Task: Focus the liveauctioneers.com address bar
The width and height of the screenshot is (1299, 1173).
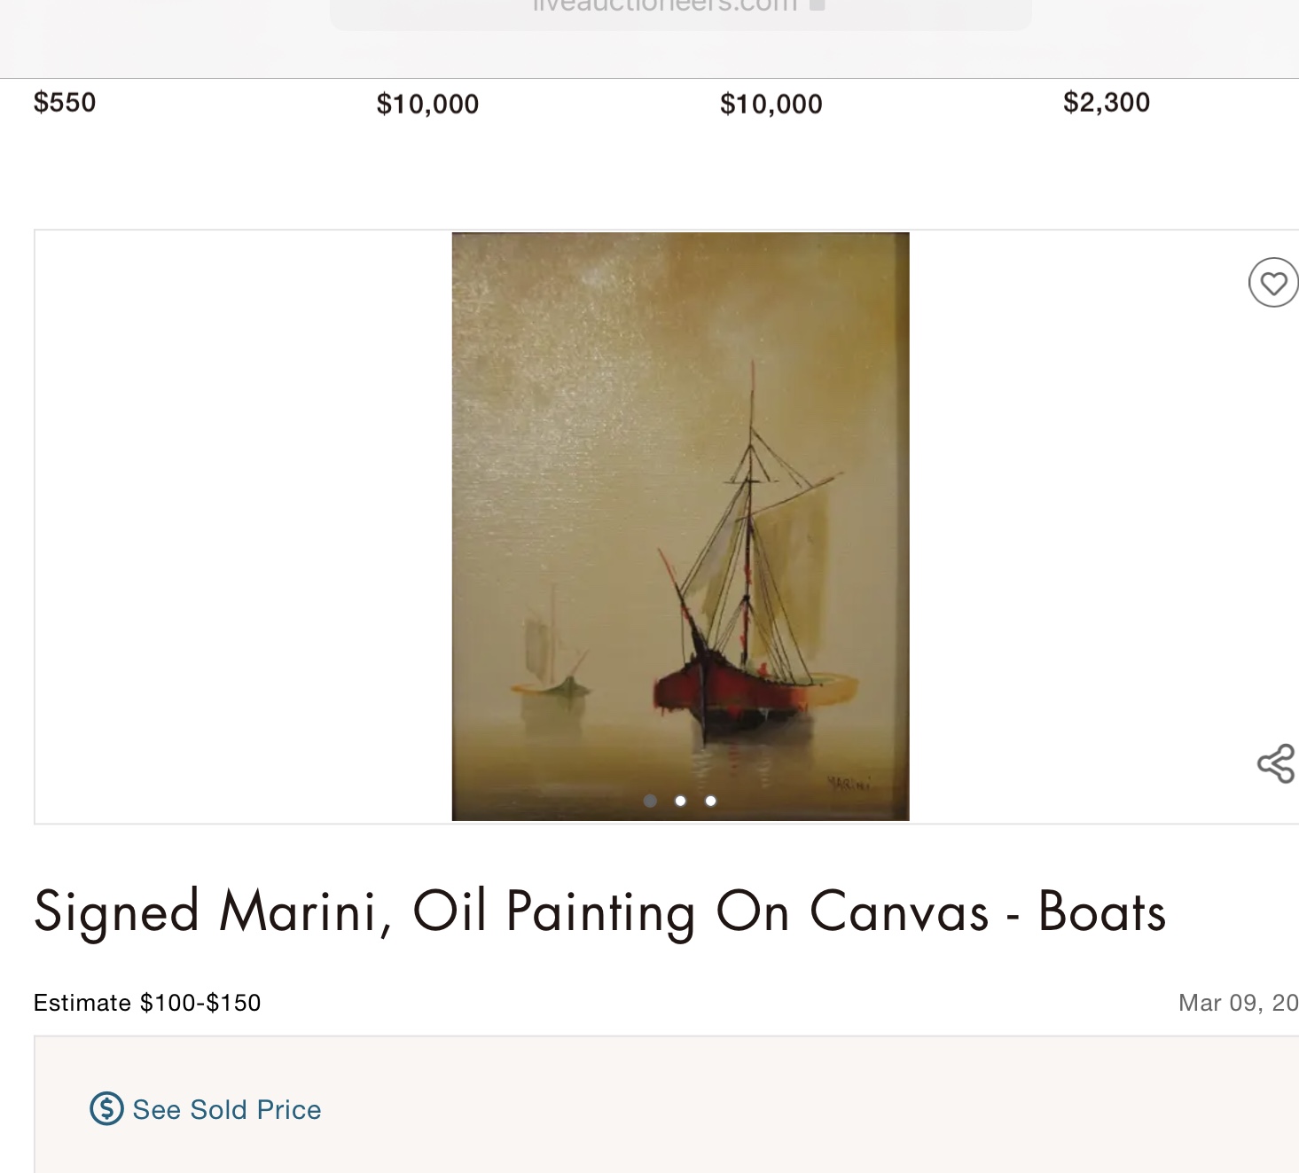Action: (x=665, y=7)
